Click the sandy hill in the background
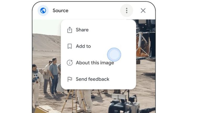 (x=46, y=42)
